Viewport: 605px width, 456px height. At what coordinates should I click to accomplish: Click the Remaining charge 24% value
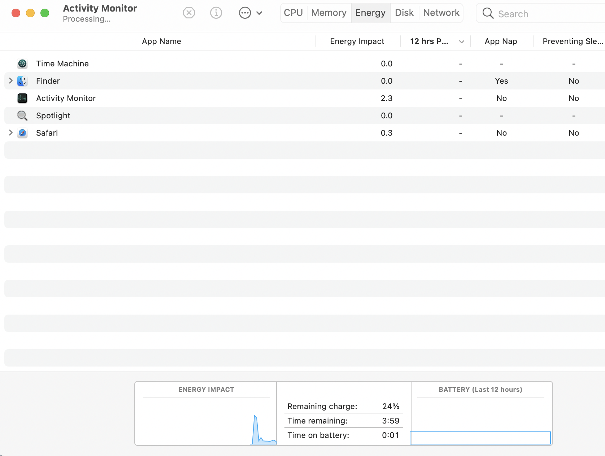coord(391,407)
